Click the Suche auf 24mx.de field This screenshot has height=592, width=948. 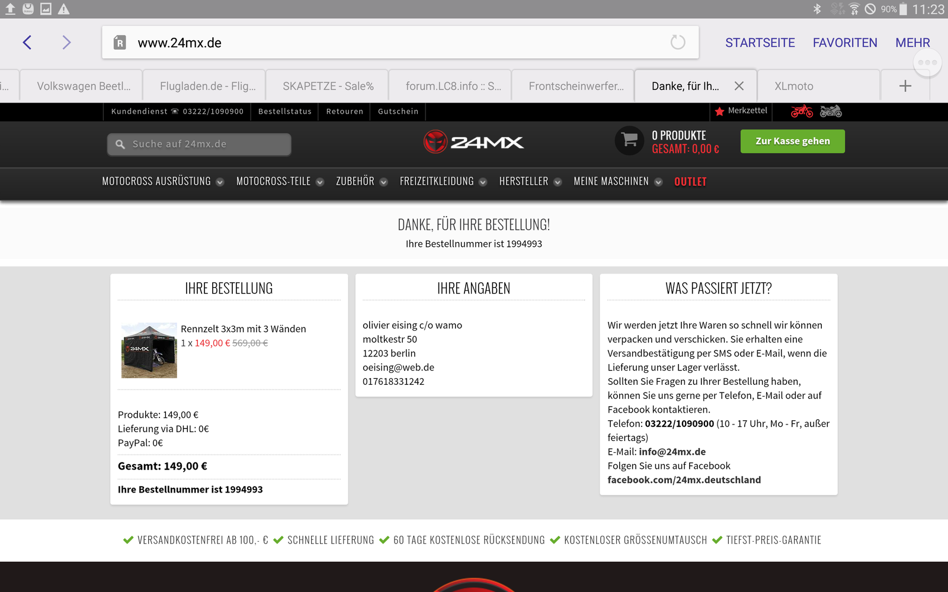pos(199,144)
